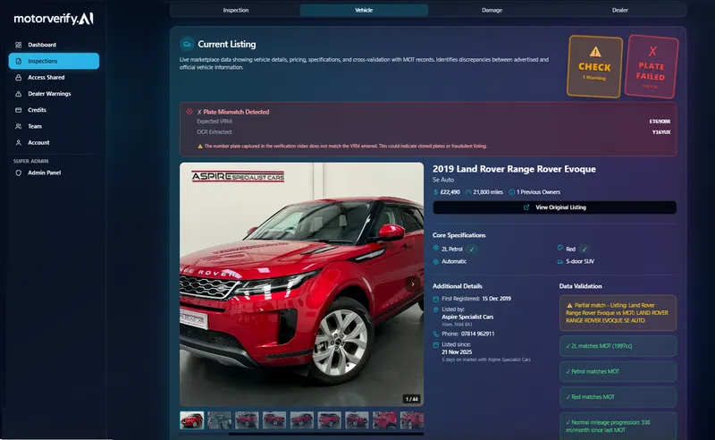Image resolution: width=715 pixels, height=440 pixels.
Task: Click the £22,490 price
Action: 450,192
